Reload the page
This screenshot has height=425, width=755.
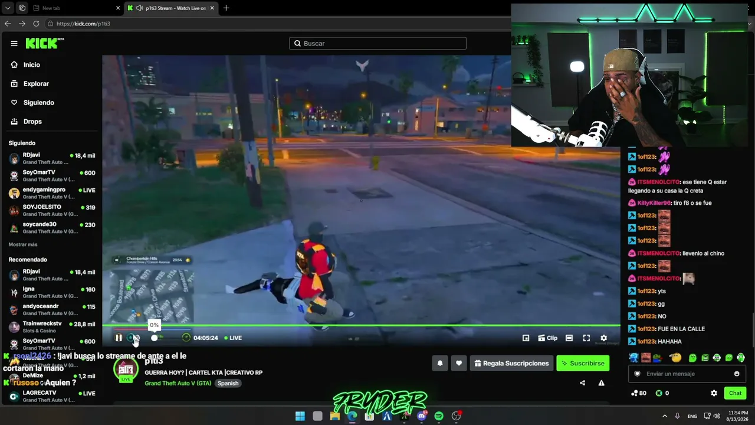tap(36, 24)
